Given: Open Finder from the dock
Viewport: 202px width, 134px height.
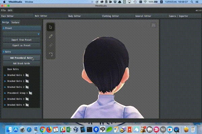Looking at the screenshot, I should point(9,130).
